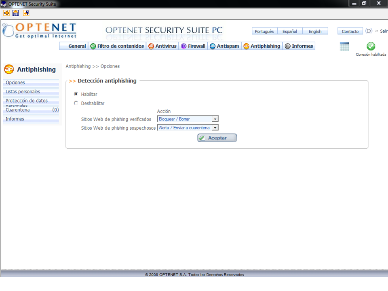This screenshot has width=388, height=291.
Task: Click the Contacto button
Action: tap(350, 32)
